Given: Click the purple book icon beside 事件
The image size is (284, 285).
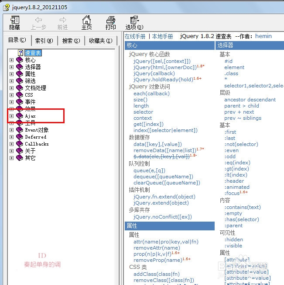Looking at the screenshot, I should (20, 102).
